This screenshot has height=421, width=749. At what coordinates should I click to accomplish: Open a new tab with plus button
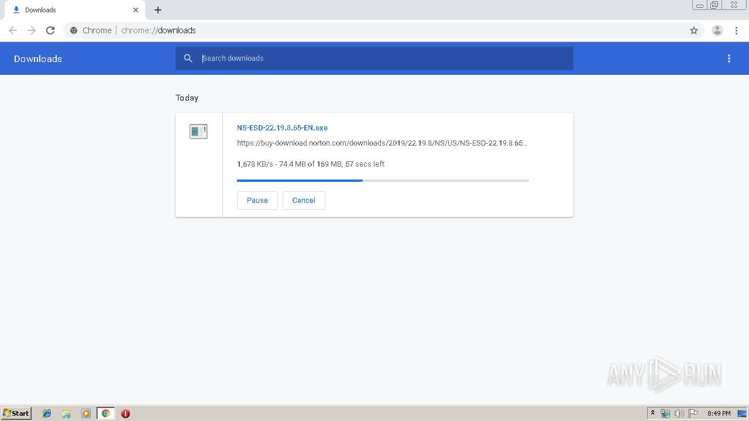158,10
